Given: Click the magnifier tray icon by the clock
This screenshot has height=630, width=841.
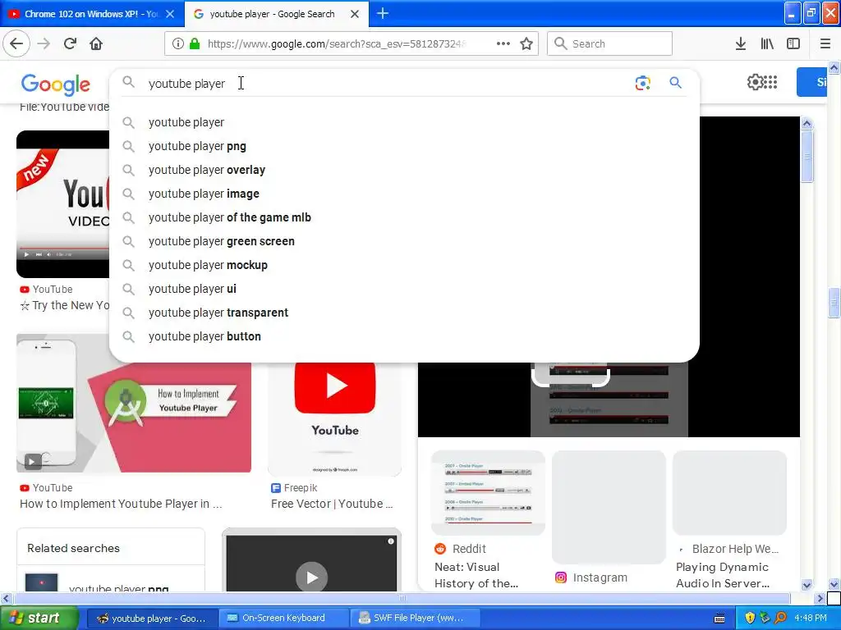Looking at the screenshot, I should point(780,618).
